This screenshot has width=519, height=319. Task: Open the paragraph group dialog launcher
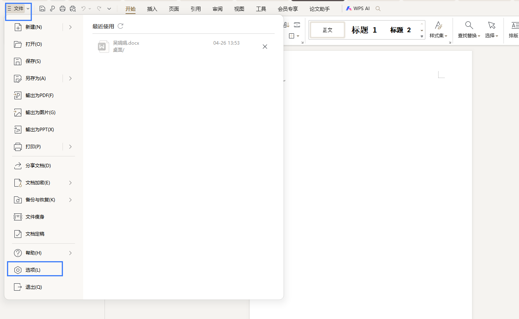pyautogui.click(x=302, y=42)
